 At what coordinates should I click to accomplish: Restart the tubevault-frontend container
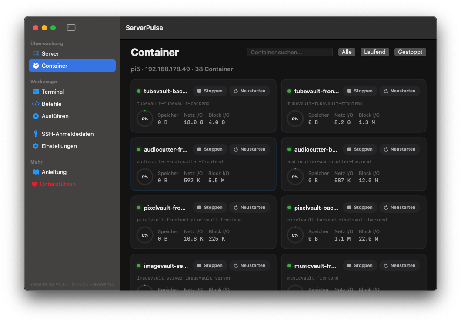point(400,91)
